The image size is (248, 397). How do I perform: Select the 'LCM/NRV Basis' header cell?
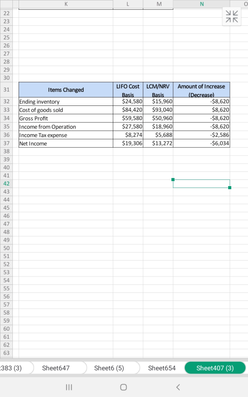click(x=158, y=90)
